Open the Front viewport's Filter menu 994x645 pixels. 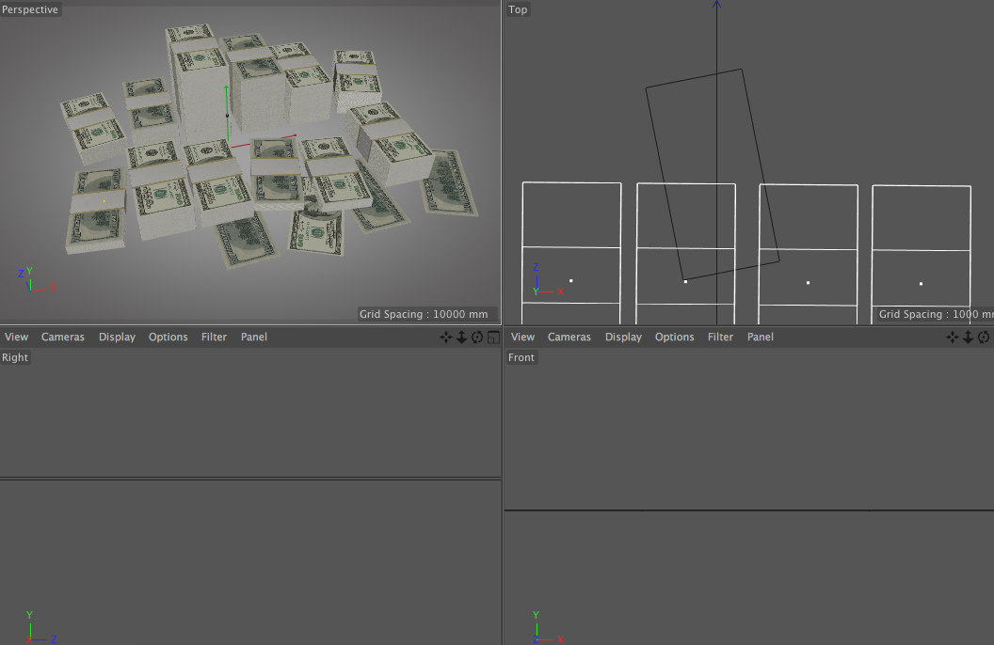pyautogui.click(x=721, y=337)
